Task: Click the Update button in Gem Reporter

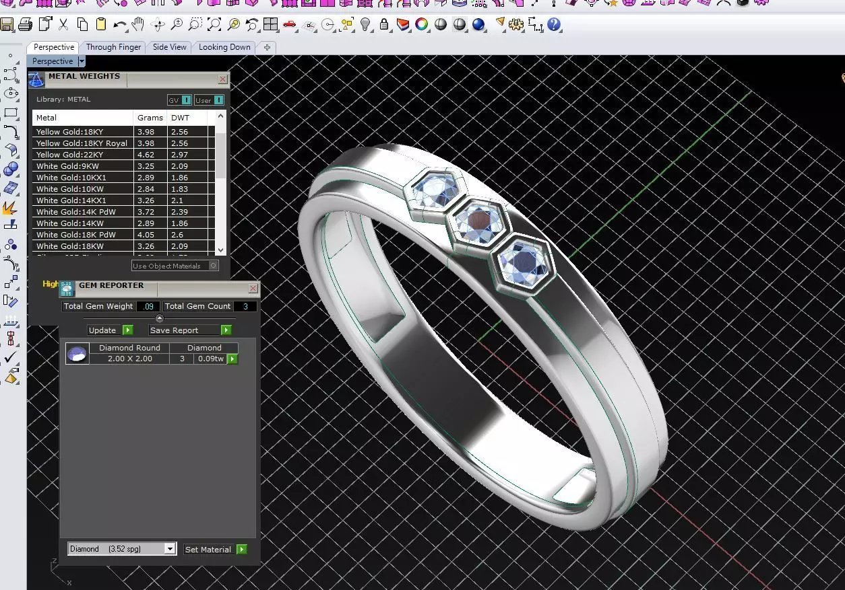Action: [x=111, y=330]
